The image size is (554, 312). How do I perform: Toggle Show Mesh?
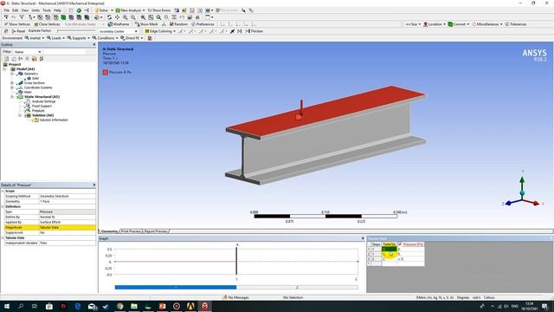click(x=146, y=24)
